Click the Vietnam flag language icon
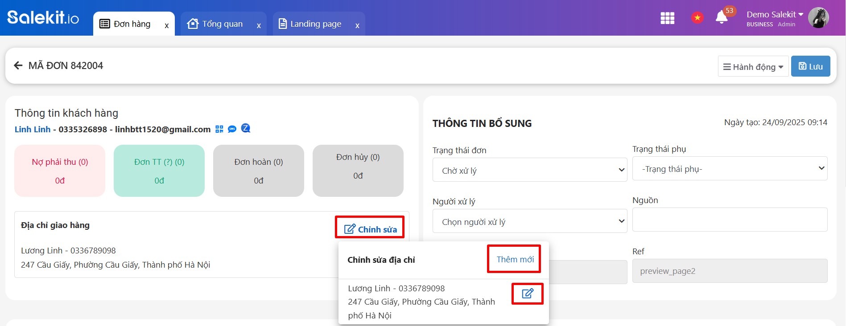 (x=697, y=18)
